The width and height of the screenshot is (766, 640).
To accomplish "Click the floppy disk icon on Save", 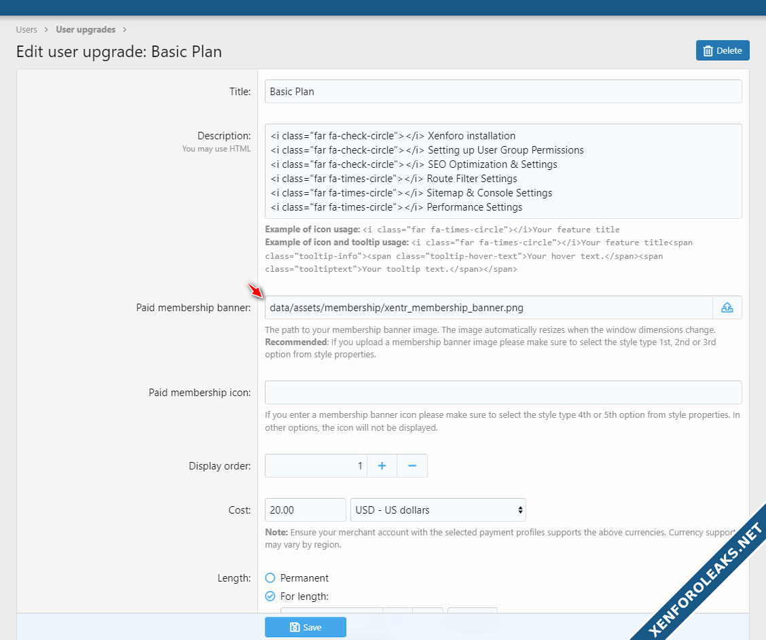I will pos(294,627).
